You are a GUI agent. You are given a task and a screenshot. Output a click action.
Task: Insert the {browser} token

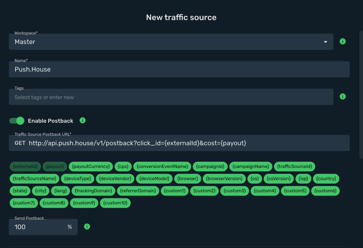point(188,179)
